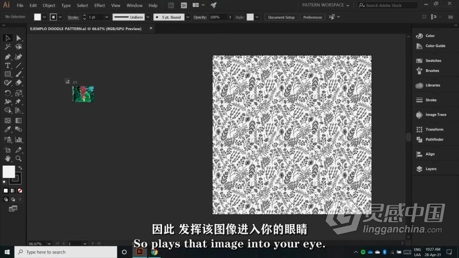The image size is (459, 258).
Task: Choose the Lasso tool
Action: coord(19,47)
